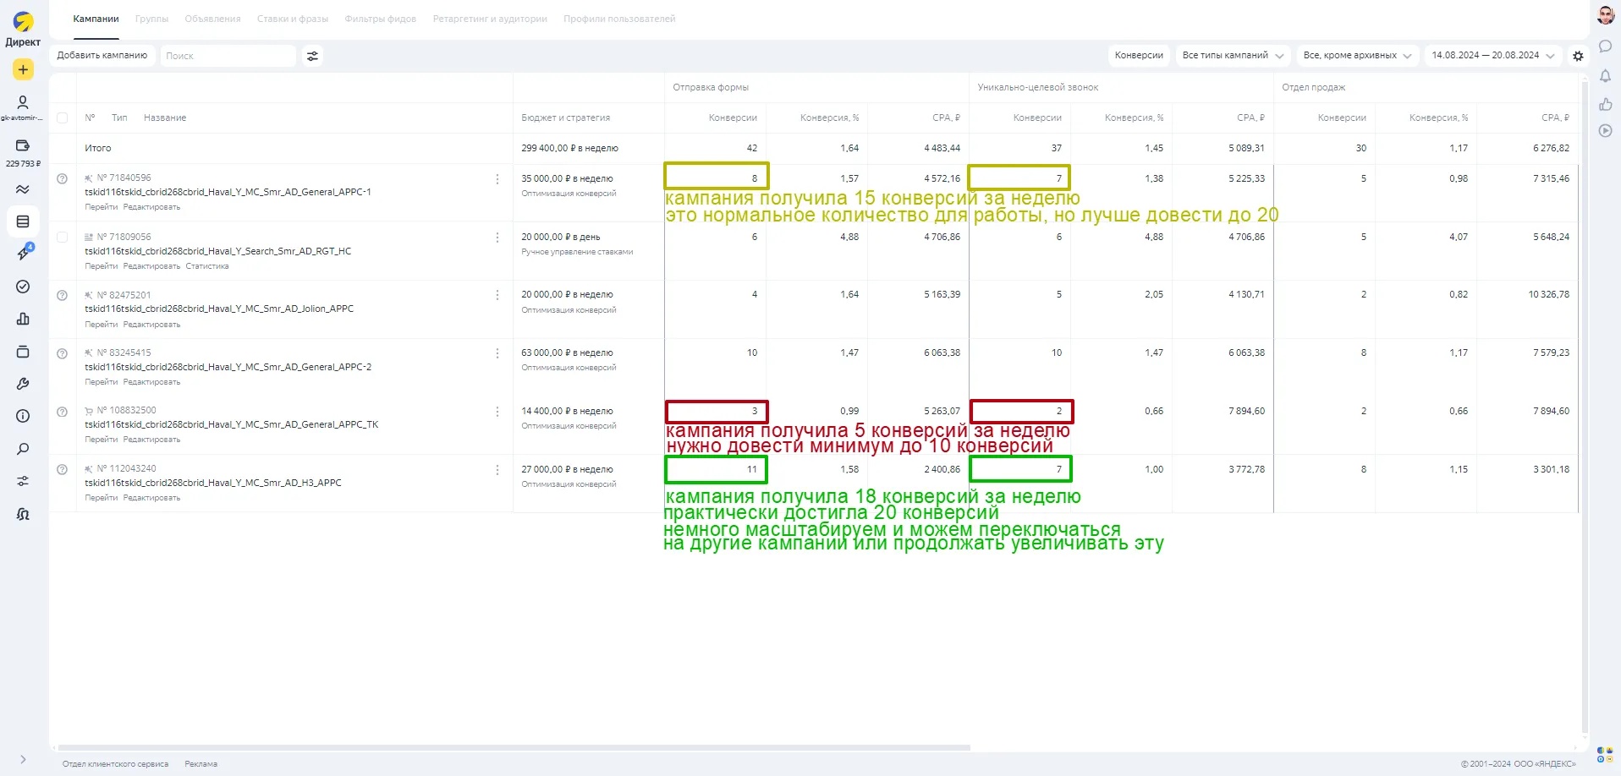The image size is (1621, 776).
Task: Click the wrench tools icon in sidebar
Action: coord(23,384)
